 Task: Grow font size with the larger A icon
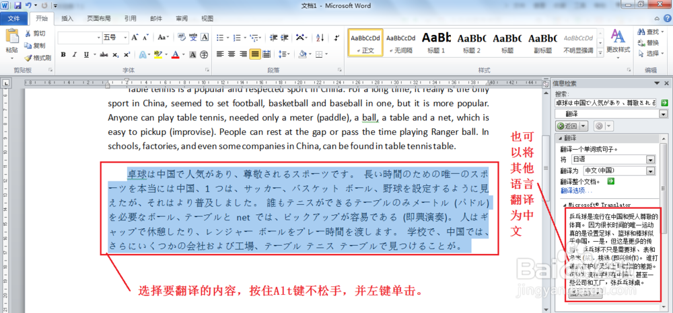135,38
